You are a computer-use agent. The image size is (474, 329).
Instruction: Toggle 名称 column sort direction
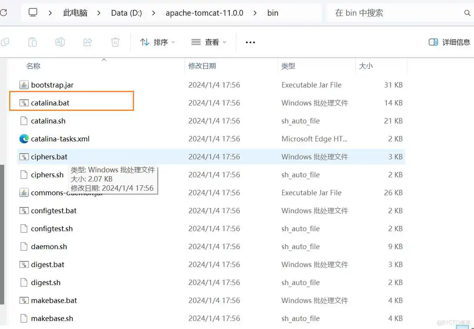pos(33,66)
